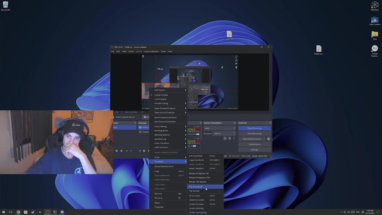
Task: Adjust second audio mixer volume slider
Action: [195, 146]
